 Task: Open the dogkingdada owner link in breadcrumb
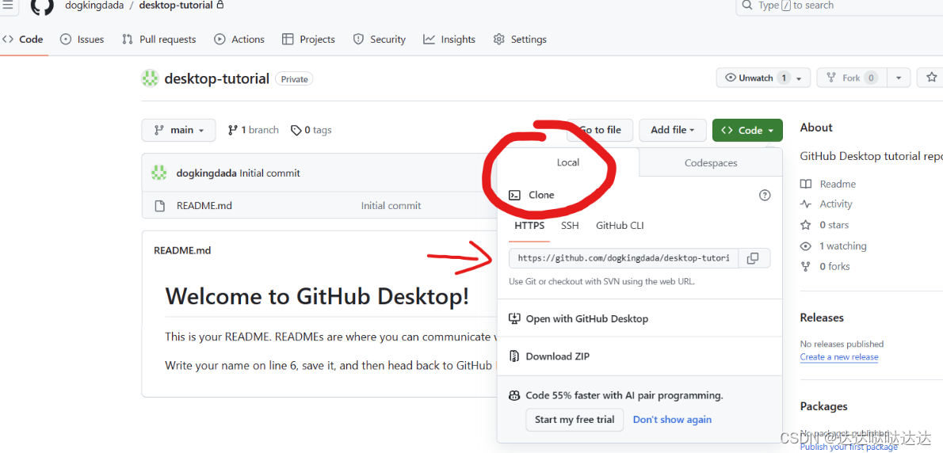click(94, 6)
